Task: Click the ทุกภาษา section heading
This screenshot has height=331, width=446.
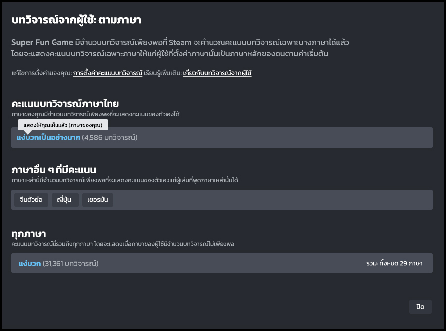Action: click(x=29, y=233)
